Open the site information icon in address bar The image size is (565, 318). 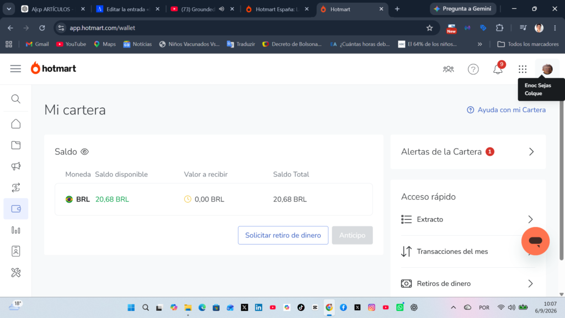pos(61,28)
